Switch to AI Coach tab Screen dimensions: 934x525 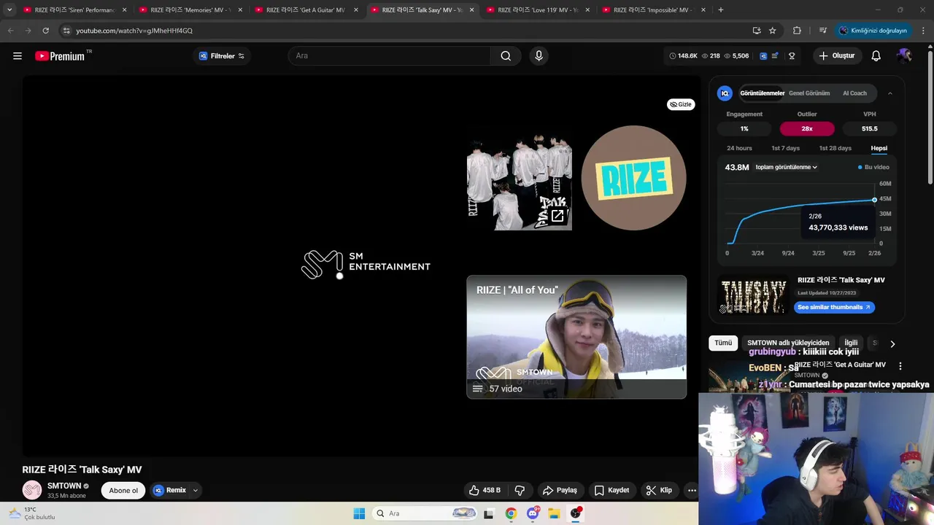[x=854, y=93]
